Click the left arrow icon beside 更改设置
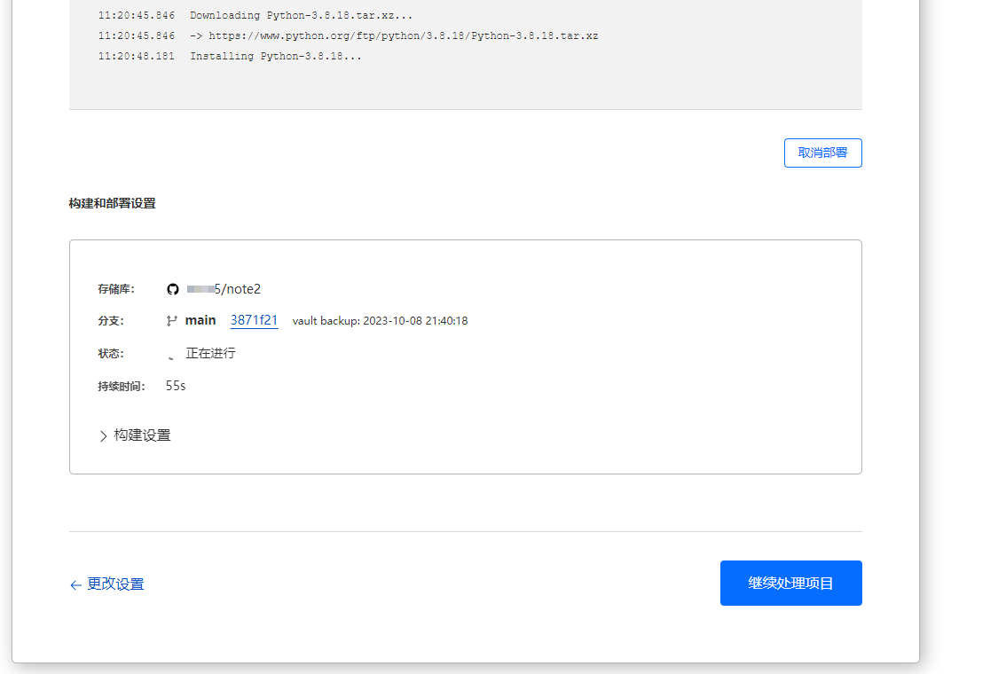This screenshot has width=1006, height=674. (x=75, y=585)
